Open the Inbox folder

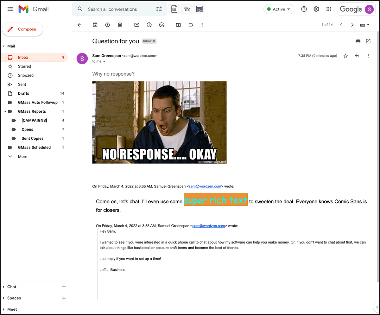tap(34, 57)
